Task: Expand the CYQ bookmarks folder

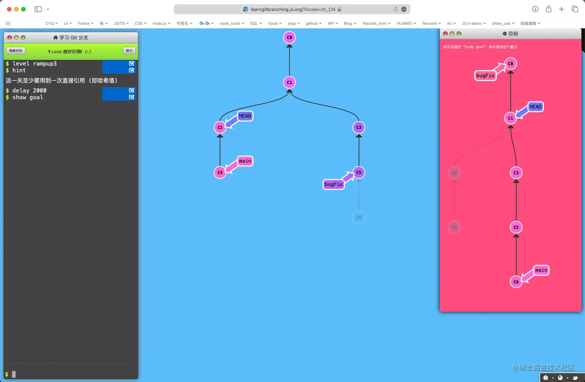Action: 51,24
